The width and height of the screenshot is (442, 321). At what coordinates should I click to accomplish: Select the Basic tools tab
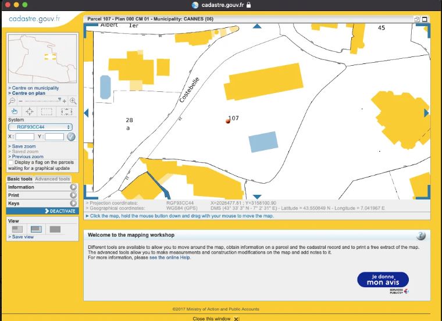[x=20, y=179]
